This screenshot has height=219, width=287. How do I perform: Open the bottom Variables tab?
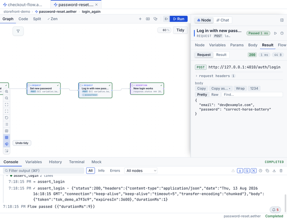click(x=33, y=162)
